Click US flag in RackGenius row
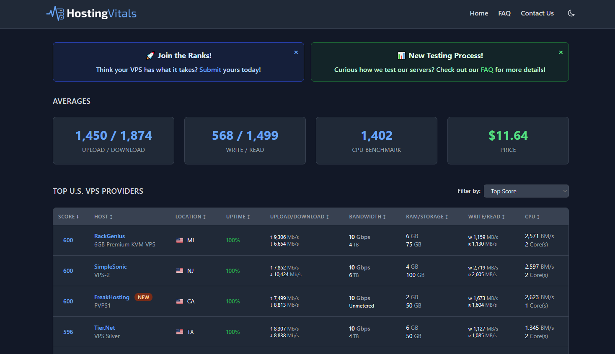The width and height of the screenshot is (615, 354). click(x=180, y=240)
